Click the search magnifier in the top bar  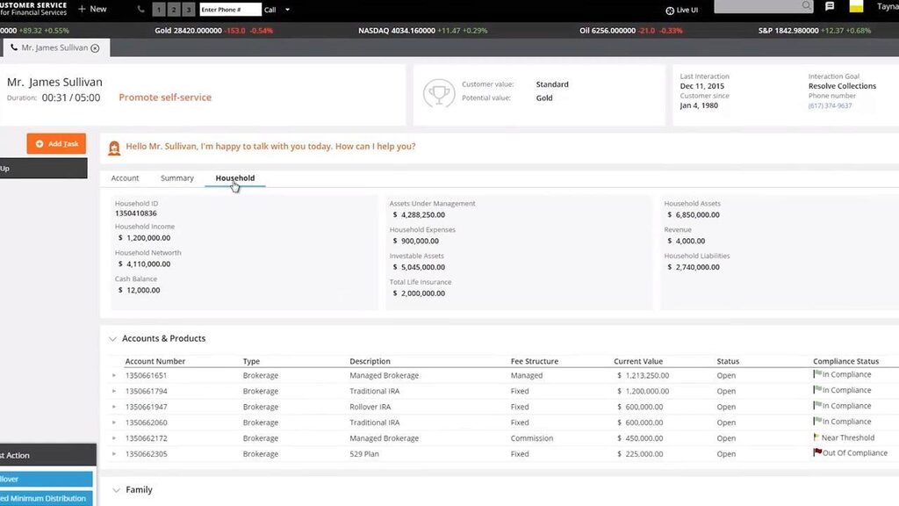804,6
